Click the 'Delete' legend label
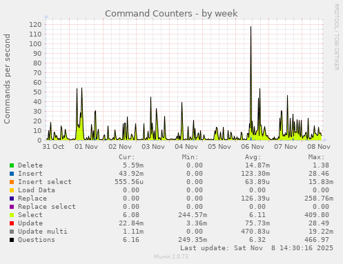 30,165
